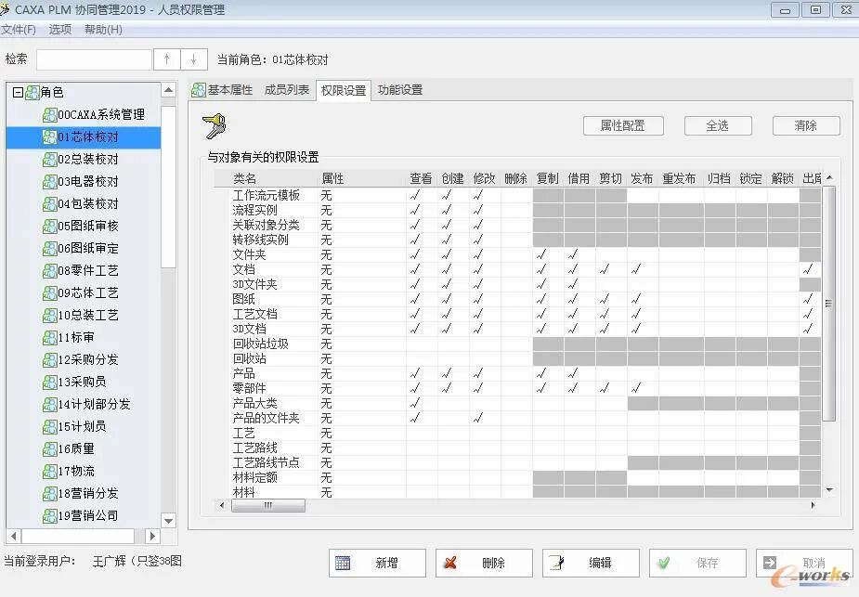Click the yellow keys icon above the permission grid
The height and width of the screenshot is (597, 859).
(x=215, y=124)
